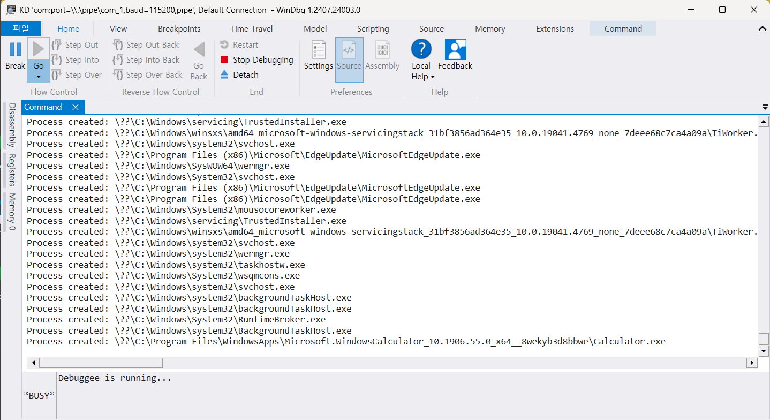Screen dimensions: 770x420
Task: Open the Source ribbon tab
Action: pos(432,29)
